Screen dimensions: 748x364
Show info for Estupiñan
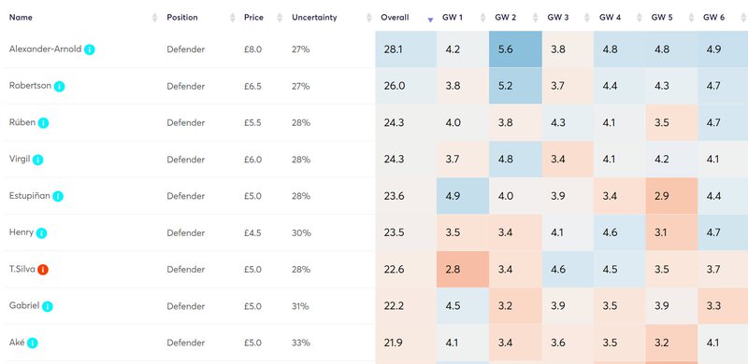click(x=58, y=196)
